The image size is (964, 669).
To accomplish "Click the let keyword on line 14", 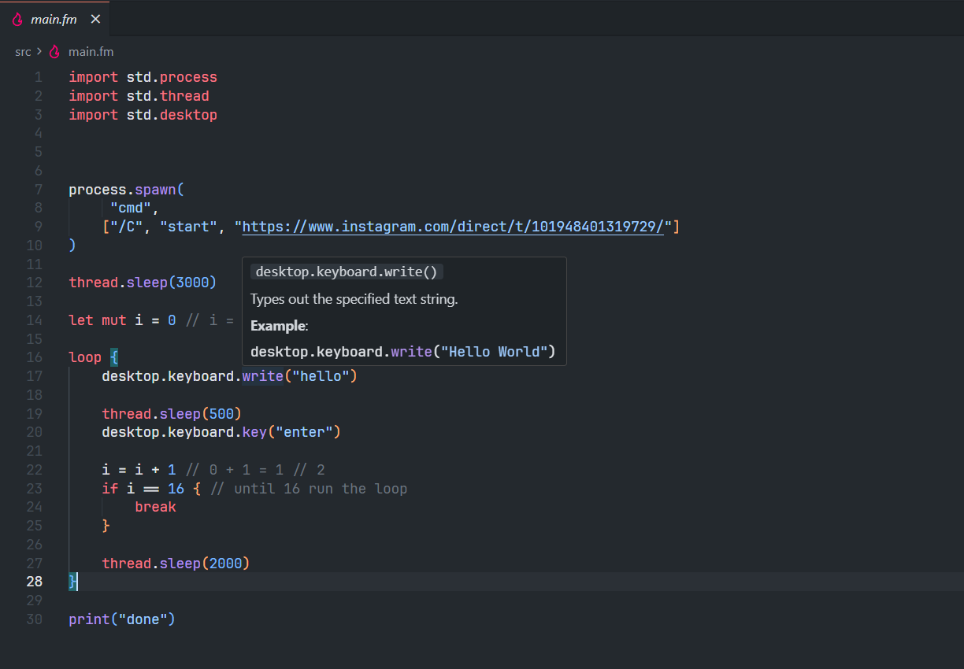I will tap(81, 320).
